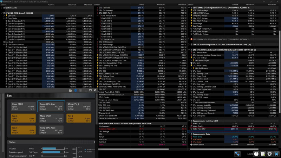
Task: Collapse the CPU AMD Ryzen 7 9800X3D section
Action: [2, 13]
